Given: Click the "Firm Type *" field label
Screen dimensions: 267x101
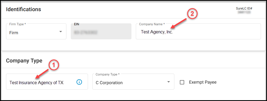Looking at the screenshot, I should coord(17,24).
